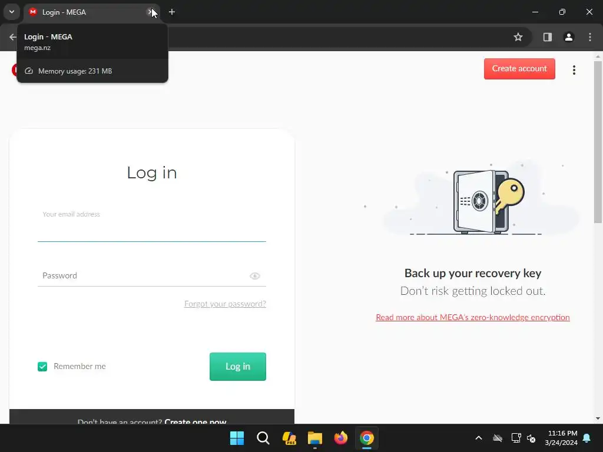Click the network display tray icon
Viewport: 603px width, 452px height.
[516, 438]
